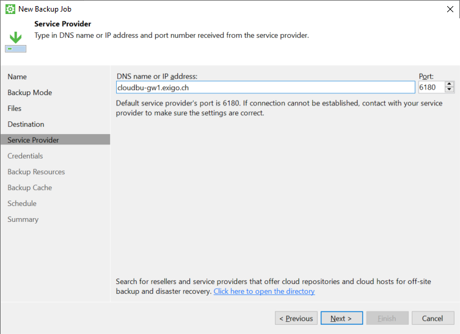
Task: Select the Backup Cache step
Action: pos(30,187)
